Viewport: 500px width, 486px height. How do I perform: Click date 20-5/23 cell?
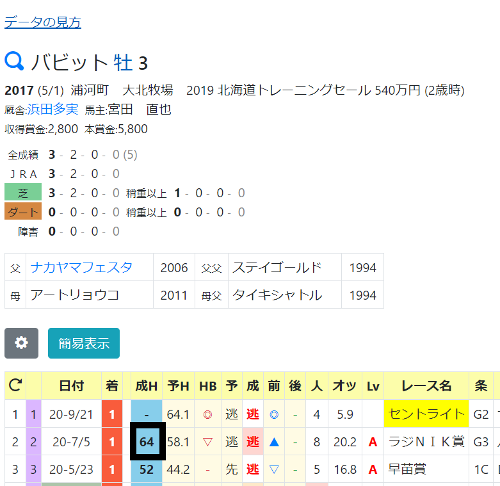[x=72, y=469]
